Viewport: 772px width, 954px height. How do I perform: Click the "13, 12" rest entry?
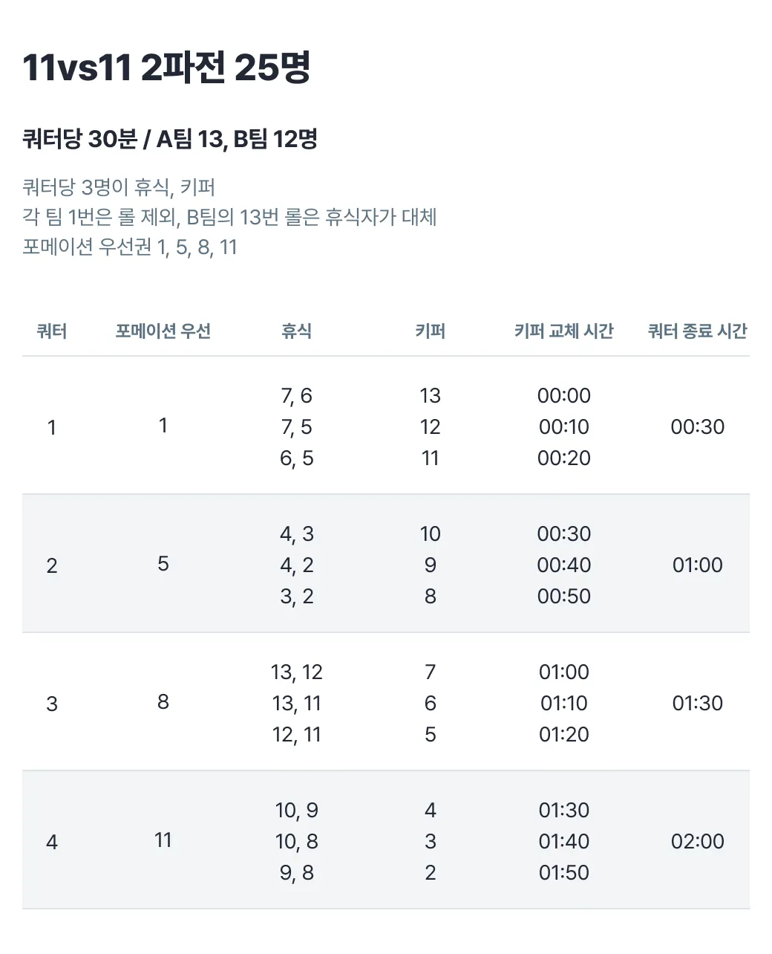click(296, 672)
